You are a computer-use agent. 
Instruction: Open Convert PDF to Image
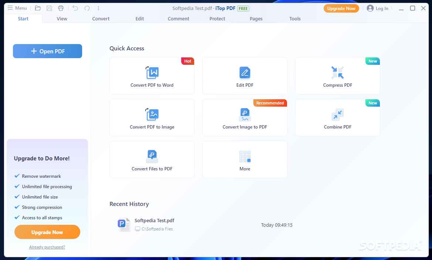[152, 118]
